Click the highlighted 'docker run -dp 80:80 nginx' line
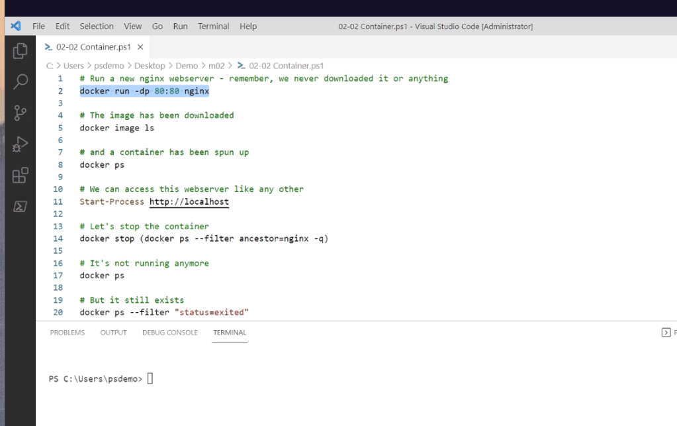Viewport: 677px width, 426px height. (144, 91)
